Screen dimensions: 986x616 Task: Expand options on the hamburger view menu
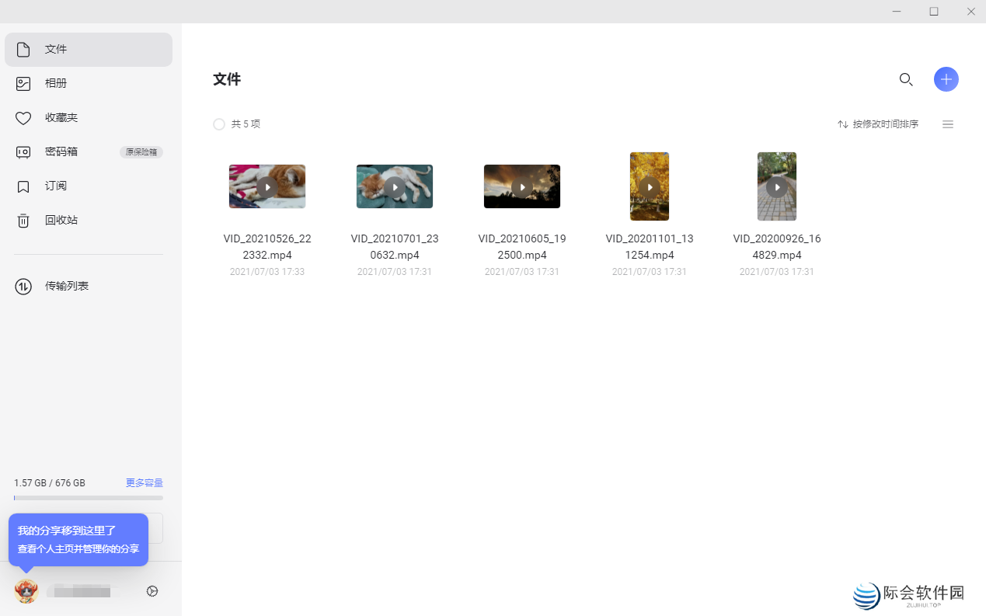point(947,124)
